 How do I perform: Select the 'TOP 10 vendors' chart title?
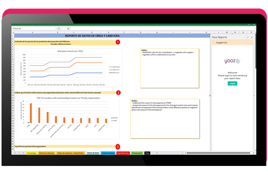(68, 98)
